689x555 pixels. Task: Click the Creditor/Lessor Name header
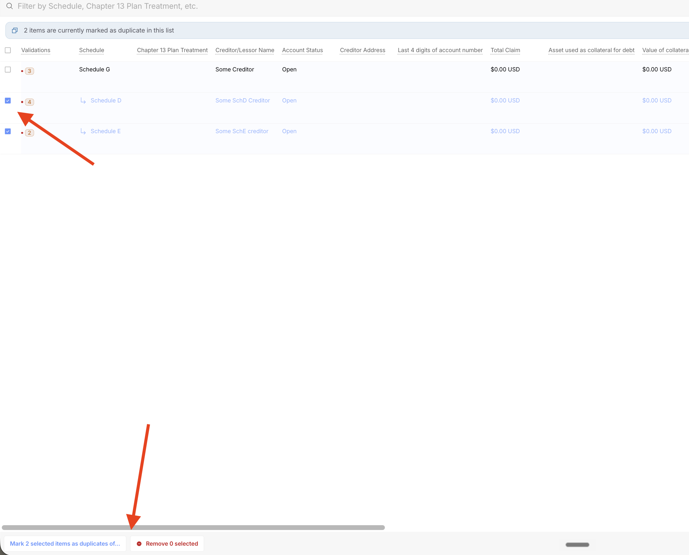(x=245, y=50)
